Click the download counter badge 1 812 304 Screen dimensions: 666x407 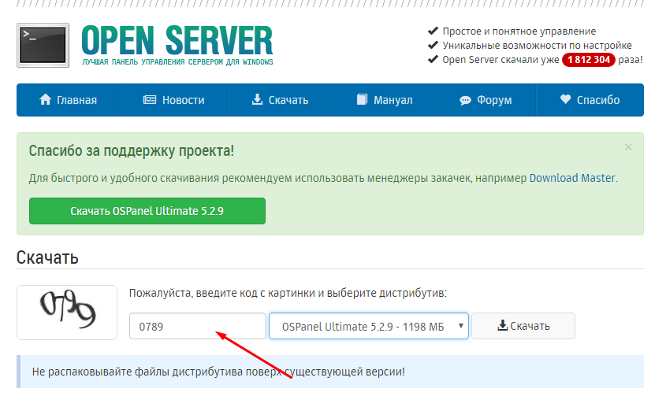[x=589, y=59]
